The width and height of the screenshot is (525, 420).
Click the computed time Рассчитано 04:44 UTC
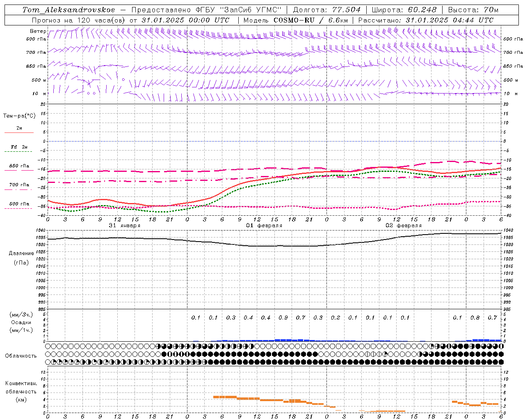(x=426, y=20)
